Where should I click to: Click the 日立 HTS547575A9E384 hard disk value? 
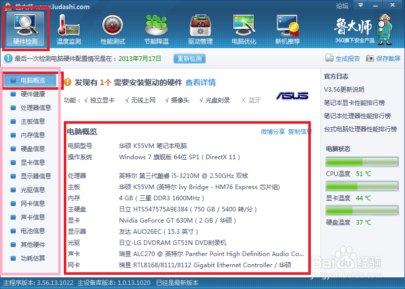pyautogui.click(x=188, y=209)
